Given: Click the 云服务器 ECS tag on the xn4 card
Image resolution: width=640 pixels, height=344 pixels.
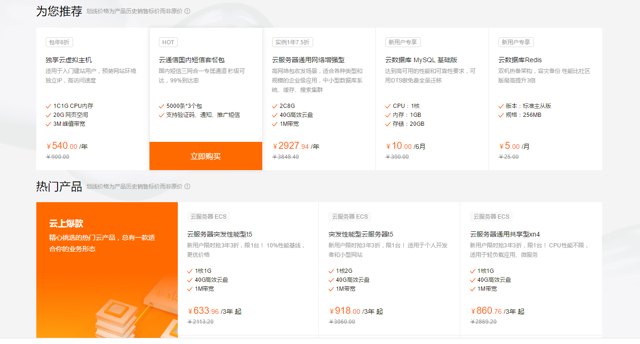Looking at the screenshot, I should point(491,216).
